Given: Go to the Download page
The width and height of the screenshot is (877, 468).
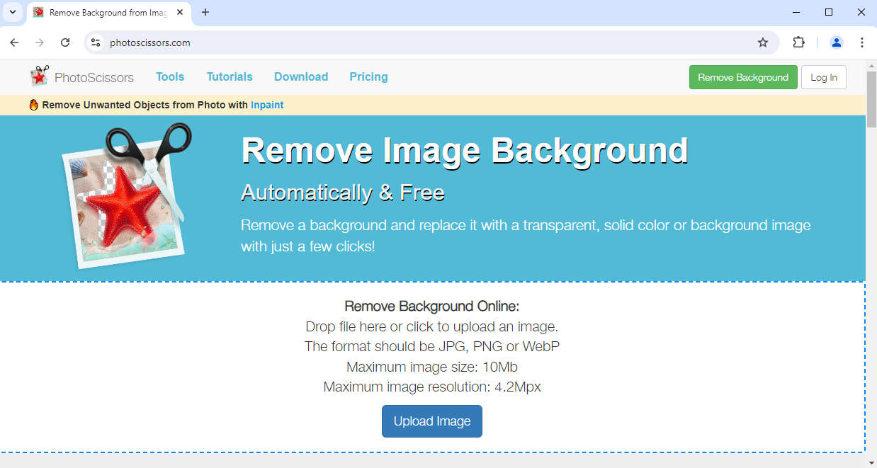Looking at the screenshot, I should click(x=301, y=76).
